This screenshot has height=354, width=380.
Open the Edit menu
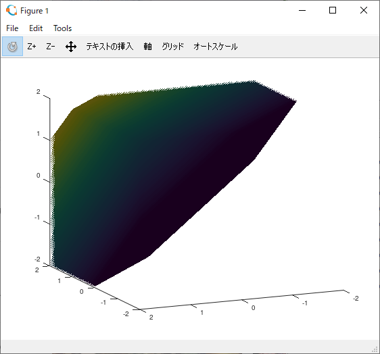pos(36,28)
